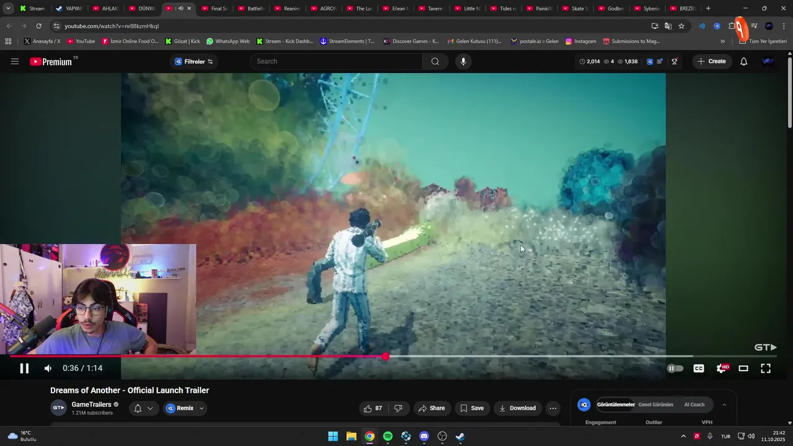
Task: Switch to the Final browser tab
Action: coord(214,9)
